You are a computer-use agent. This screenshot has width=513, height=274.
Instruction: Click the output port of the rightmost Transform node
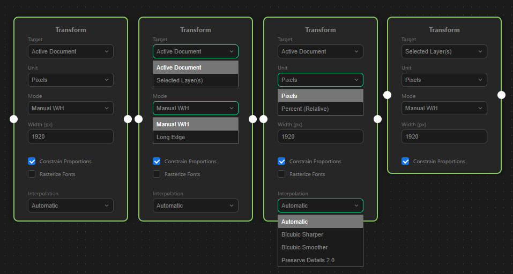tap(501, 95)
